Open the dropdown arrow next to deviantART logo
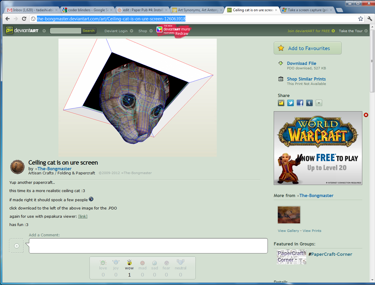 [x=44, y=31]
